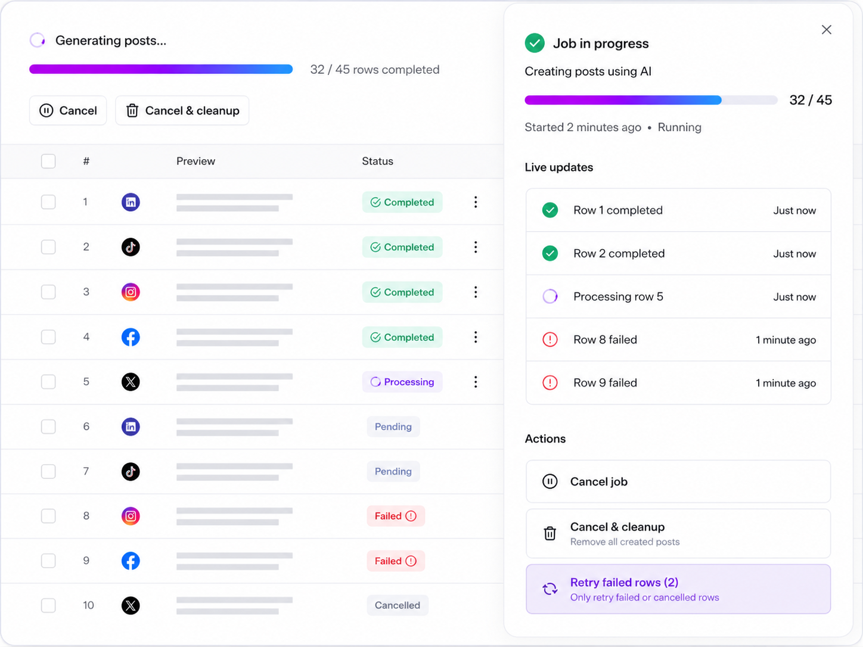
Task: Click the X icon in row 10
Action: pos(131,605)
